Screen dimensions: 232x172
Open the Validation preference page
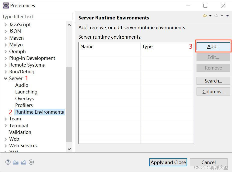pos(20,132)
